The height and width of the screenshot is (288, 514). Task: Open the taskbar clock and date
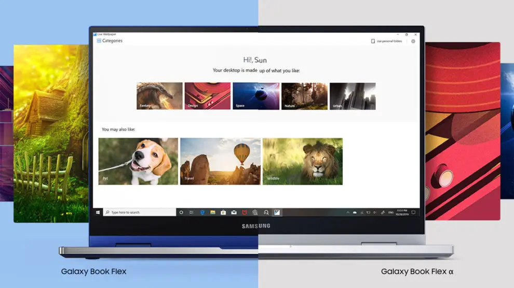pyautogui.click(x=401, y=212)
